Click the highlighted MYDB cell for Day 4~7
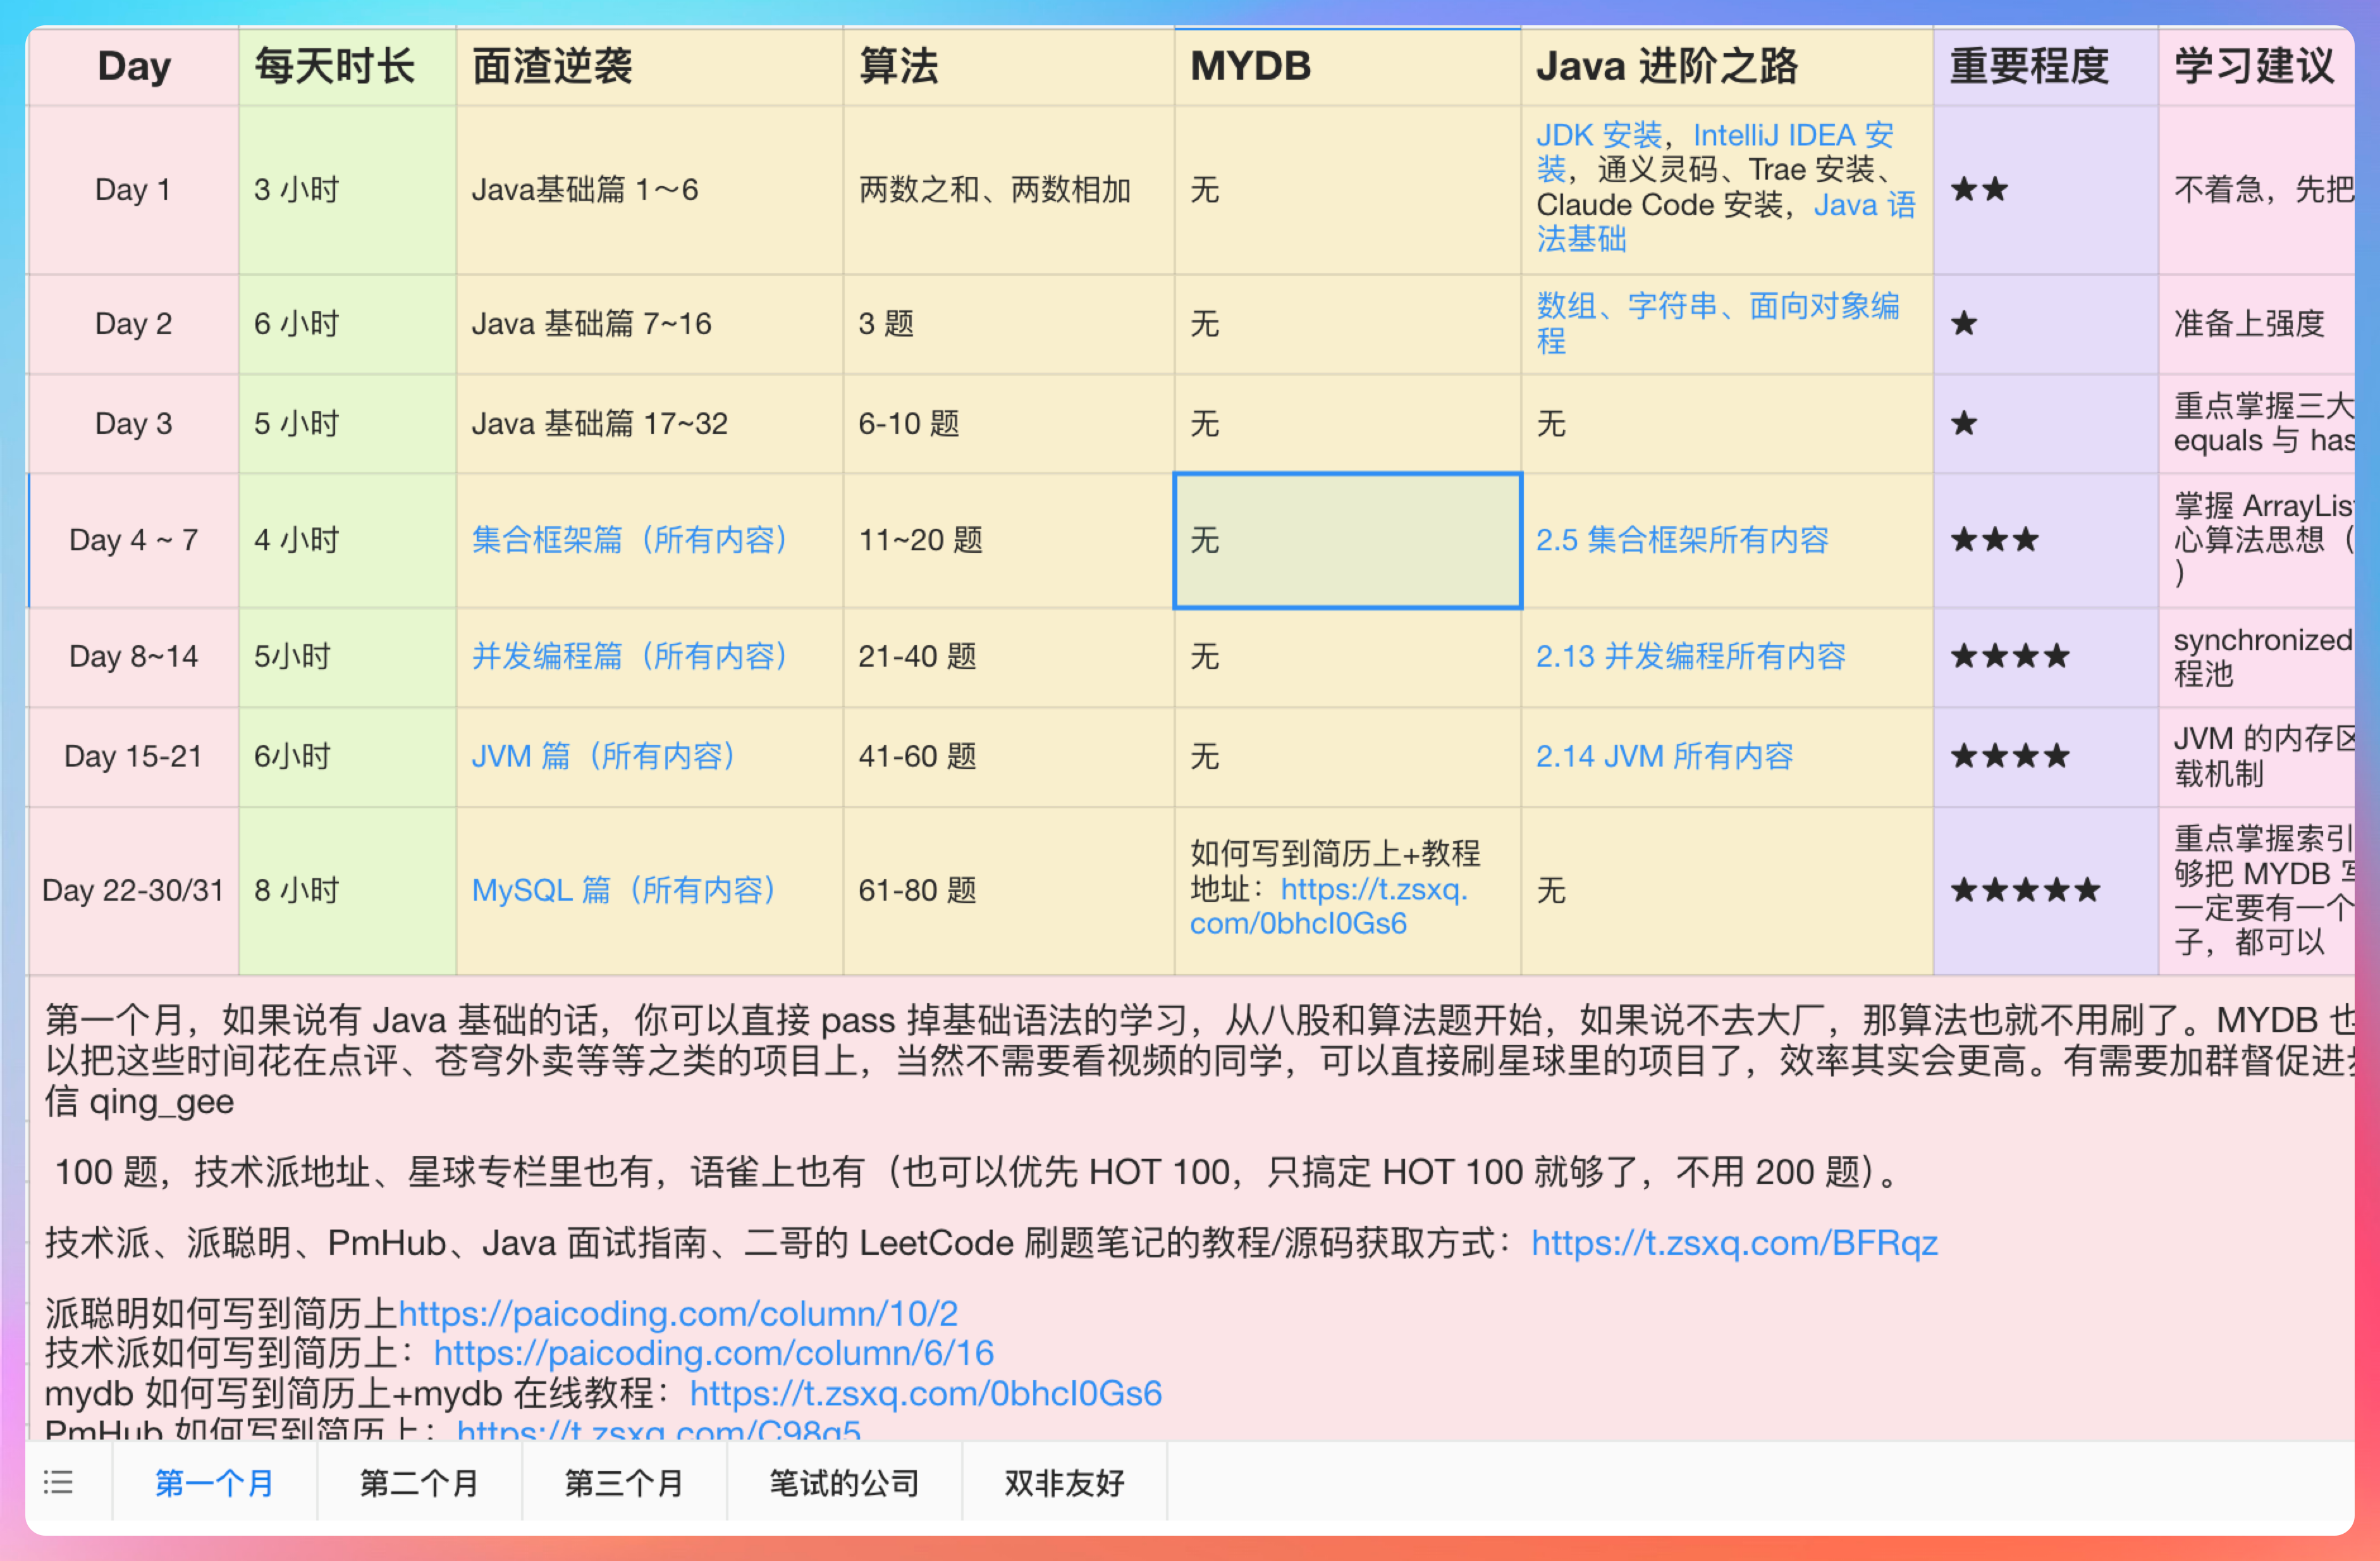Image resolution: width=2380 pixels, height=1561 pixels. 1347,540
